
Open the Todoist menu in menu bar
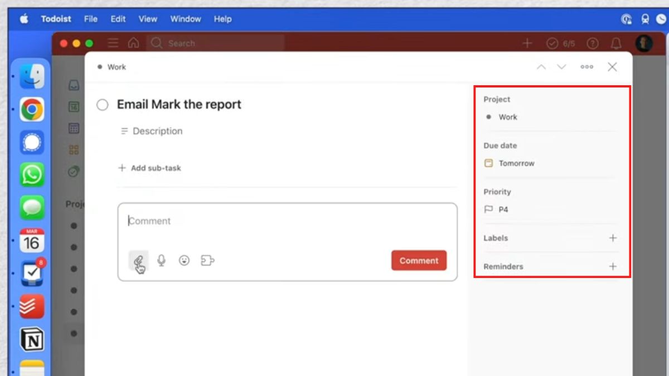click(56, 19)
